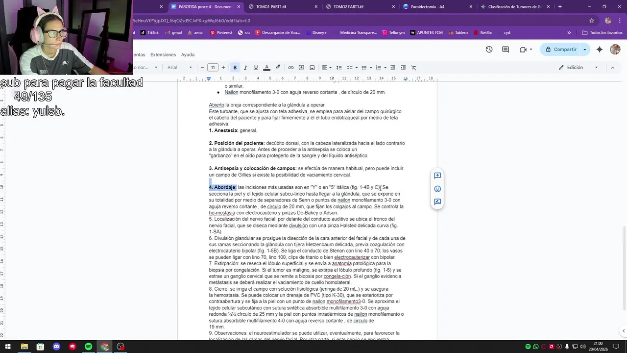Viewport: 627px width, 353px height.
Task: Open the text alignment dropdown
Action: pyautogui.click(x=327, y=68)
